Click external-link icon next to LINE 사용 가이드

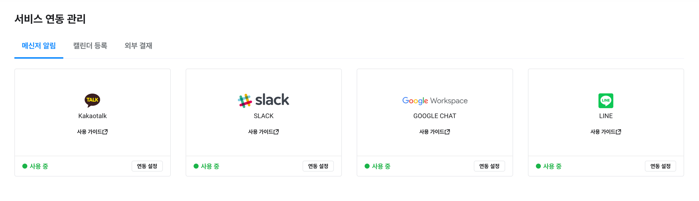618,132
